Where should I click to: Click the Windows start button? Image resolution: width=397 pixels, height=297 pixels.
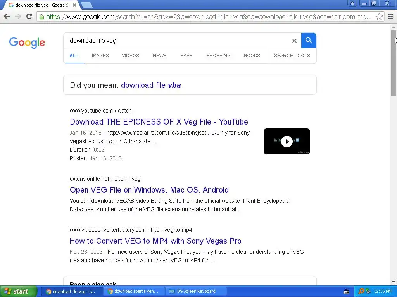[x=18, y=292]
